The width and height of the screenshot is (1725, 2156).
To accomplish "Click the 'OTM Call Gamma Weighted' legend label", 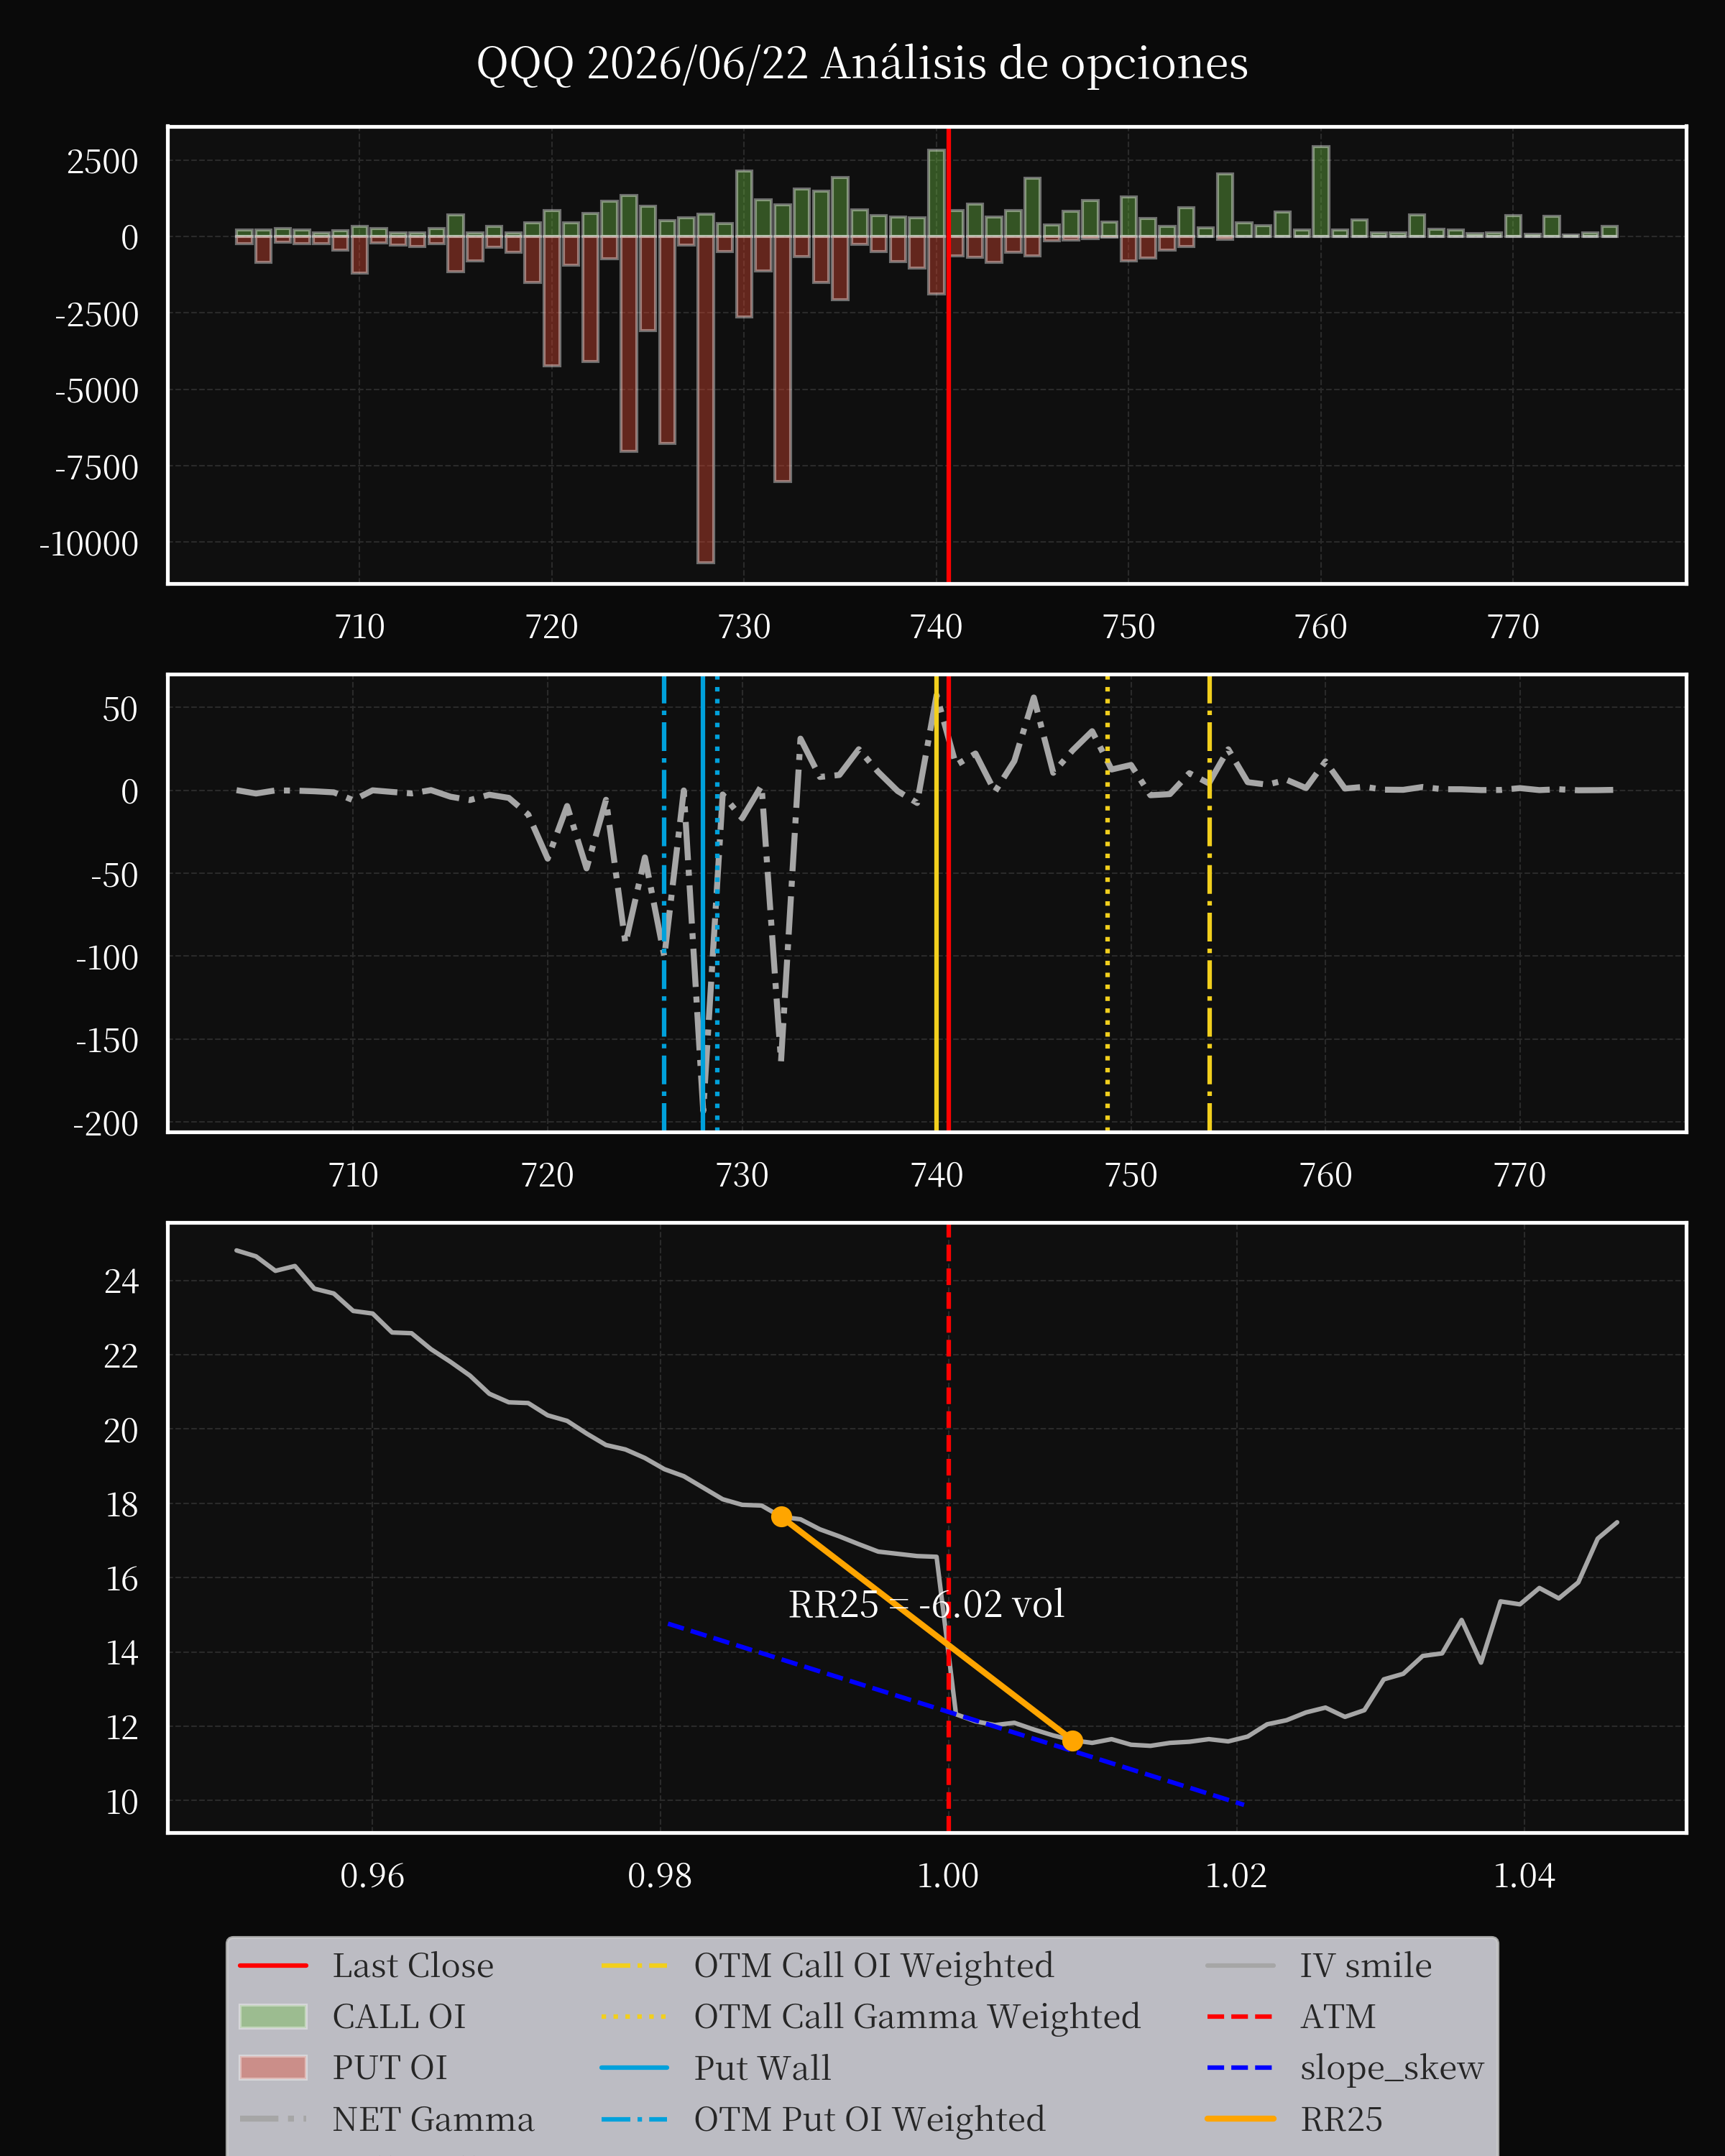I will pyautogui.click(x=917, y=2016).
